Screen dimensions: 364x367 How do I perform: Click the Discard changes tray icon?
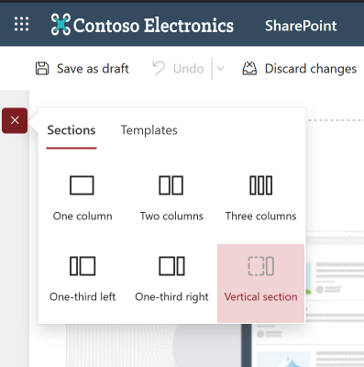tap(249, 68)
